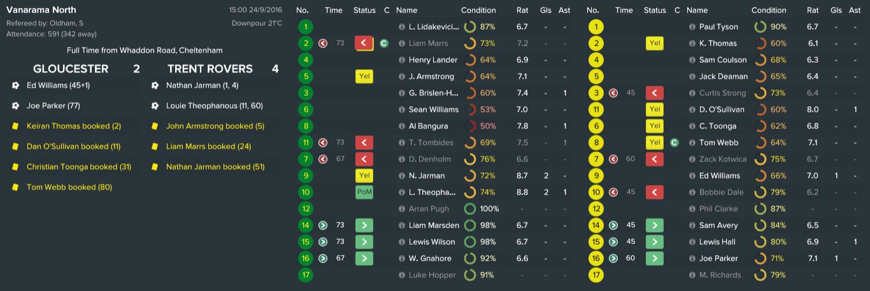Click the GLOUCESTER team name in the scoreline
The width and height of the screenshot is (870, 291).
[71, 69]
